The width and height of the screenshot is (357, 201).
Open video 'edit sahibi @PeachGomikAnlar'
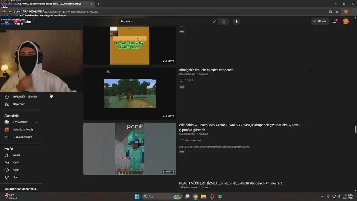240,127
